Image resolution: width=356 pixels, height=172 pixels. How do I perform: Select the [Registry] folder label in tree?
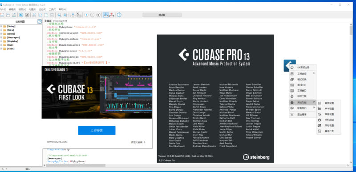point(12,41)
